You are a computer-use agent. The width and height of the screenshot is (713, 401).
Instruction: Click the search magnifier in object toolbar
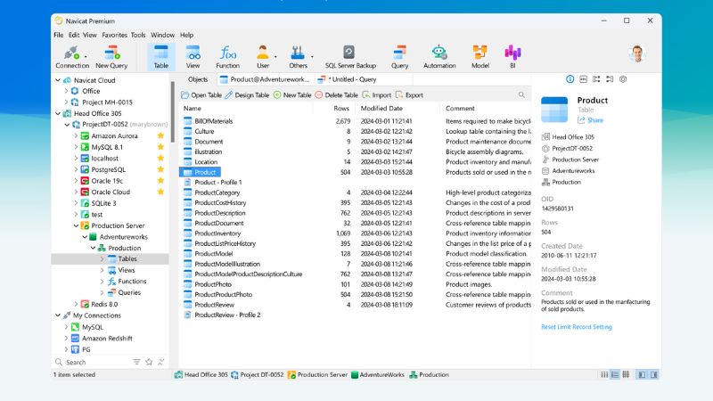tap(521, 95)
